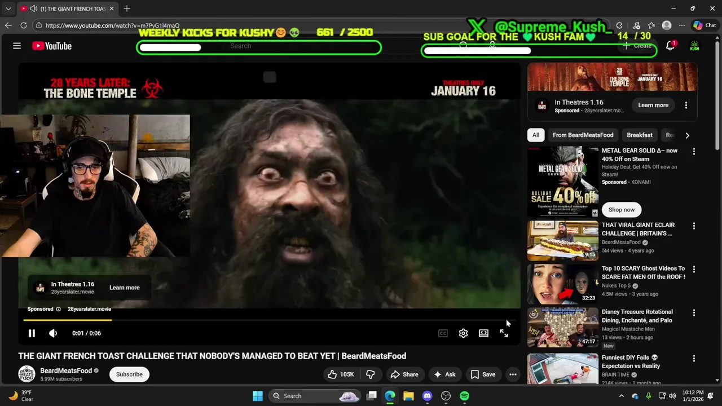Viewport: 722px width, 406px height.
Task: Open sponsored ad info icon
Action: pyautogui.click(x=58, y=309)
